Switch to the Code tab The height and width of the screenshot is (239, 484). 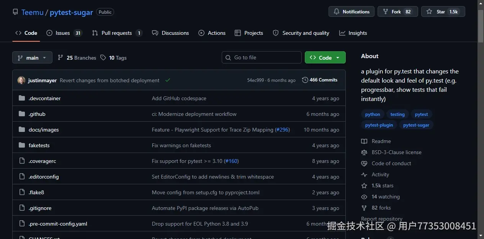click(26, 33)
